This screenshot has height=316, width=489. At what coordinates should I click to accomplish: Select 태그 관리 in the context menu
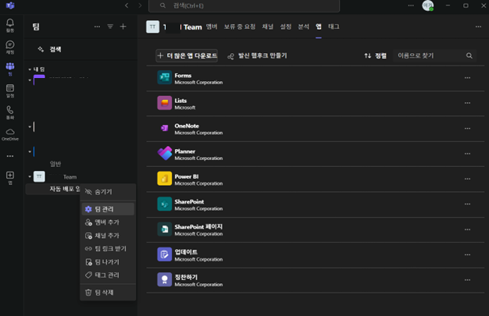(108, 275)
